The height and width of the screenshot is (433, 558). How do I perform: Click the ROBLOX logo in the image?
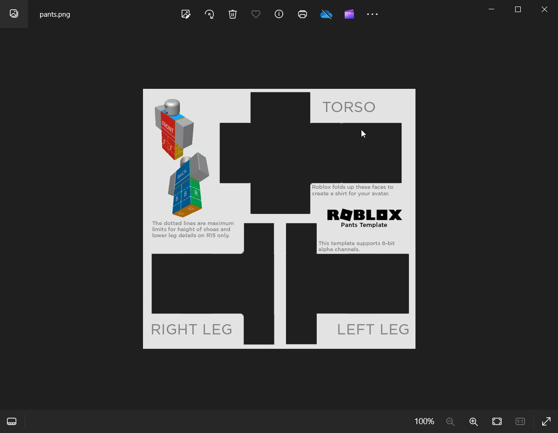(364, 214)
